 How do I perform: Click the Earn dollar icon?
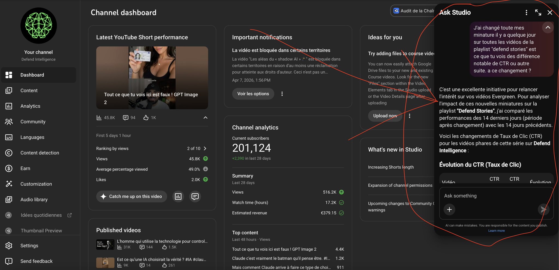pos(9,168)
